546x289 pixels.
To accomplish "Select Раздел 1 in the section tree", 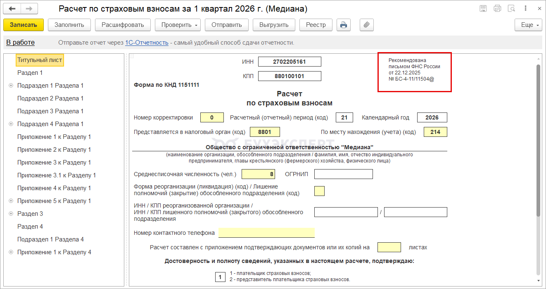I will click(30, 73).
